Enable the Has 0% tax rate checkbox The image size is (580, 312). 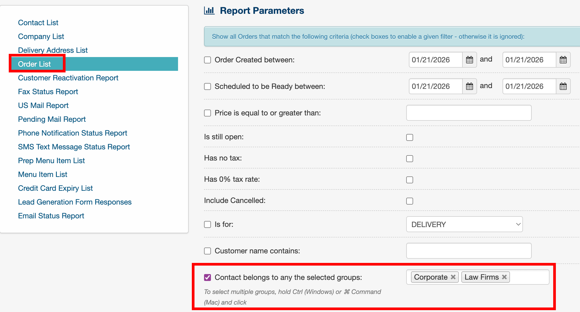tap(410, 180)
